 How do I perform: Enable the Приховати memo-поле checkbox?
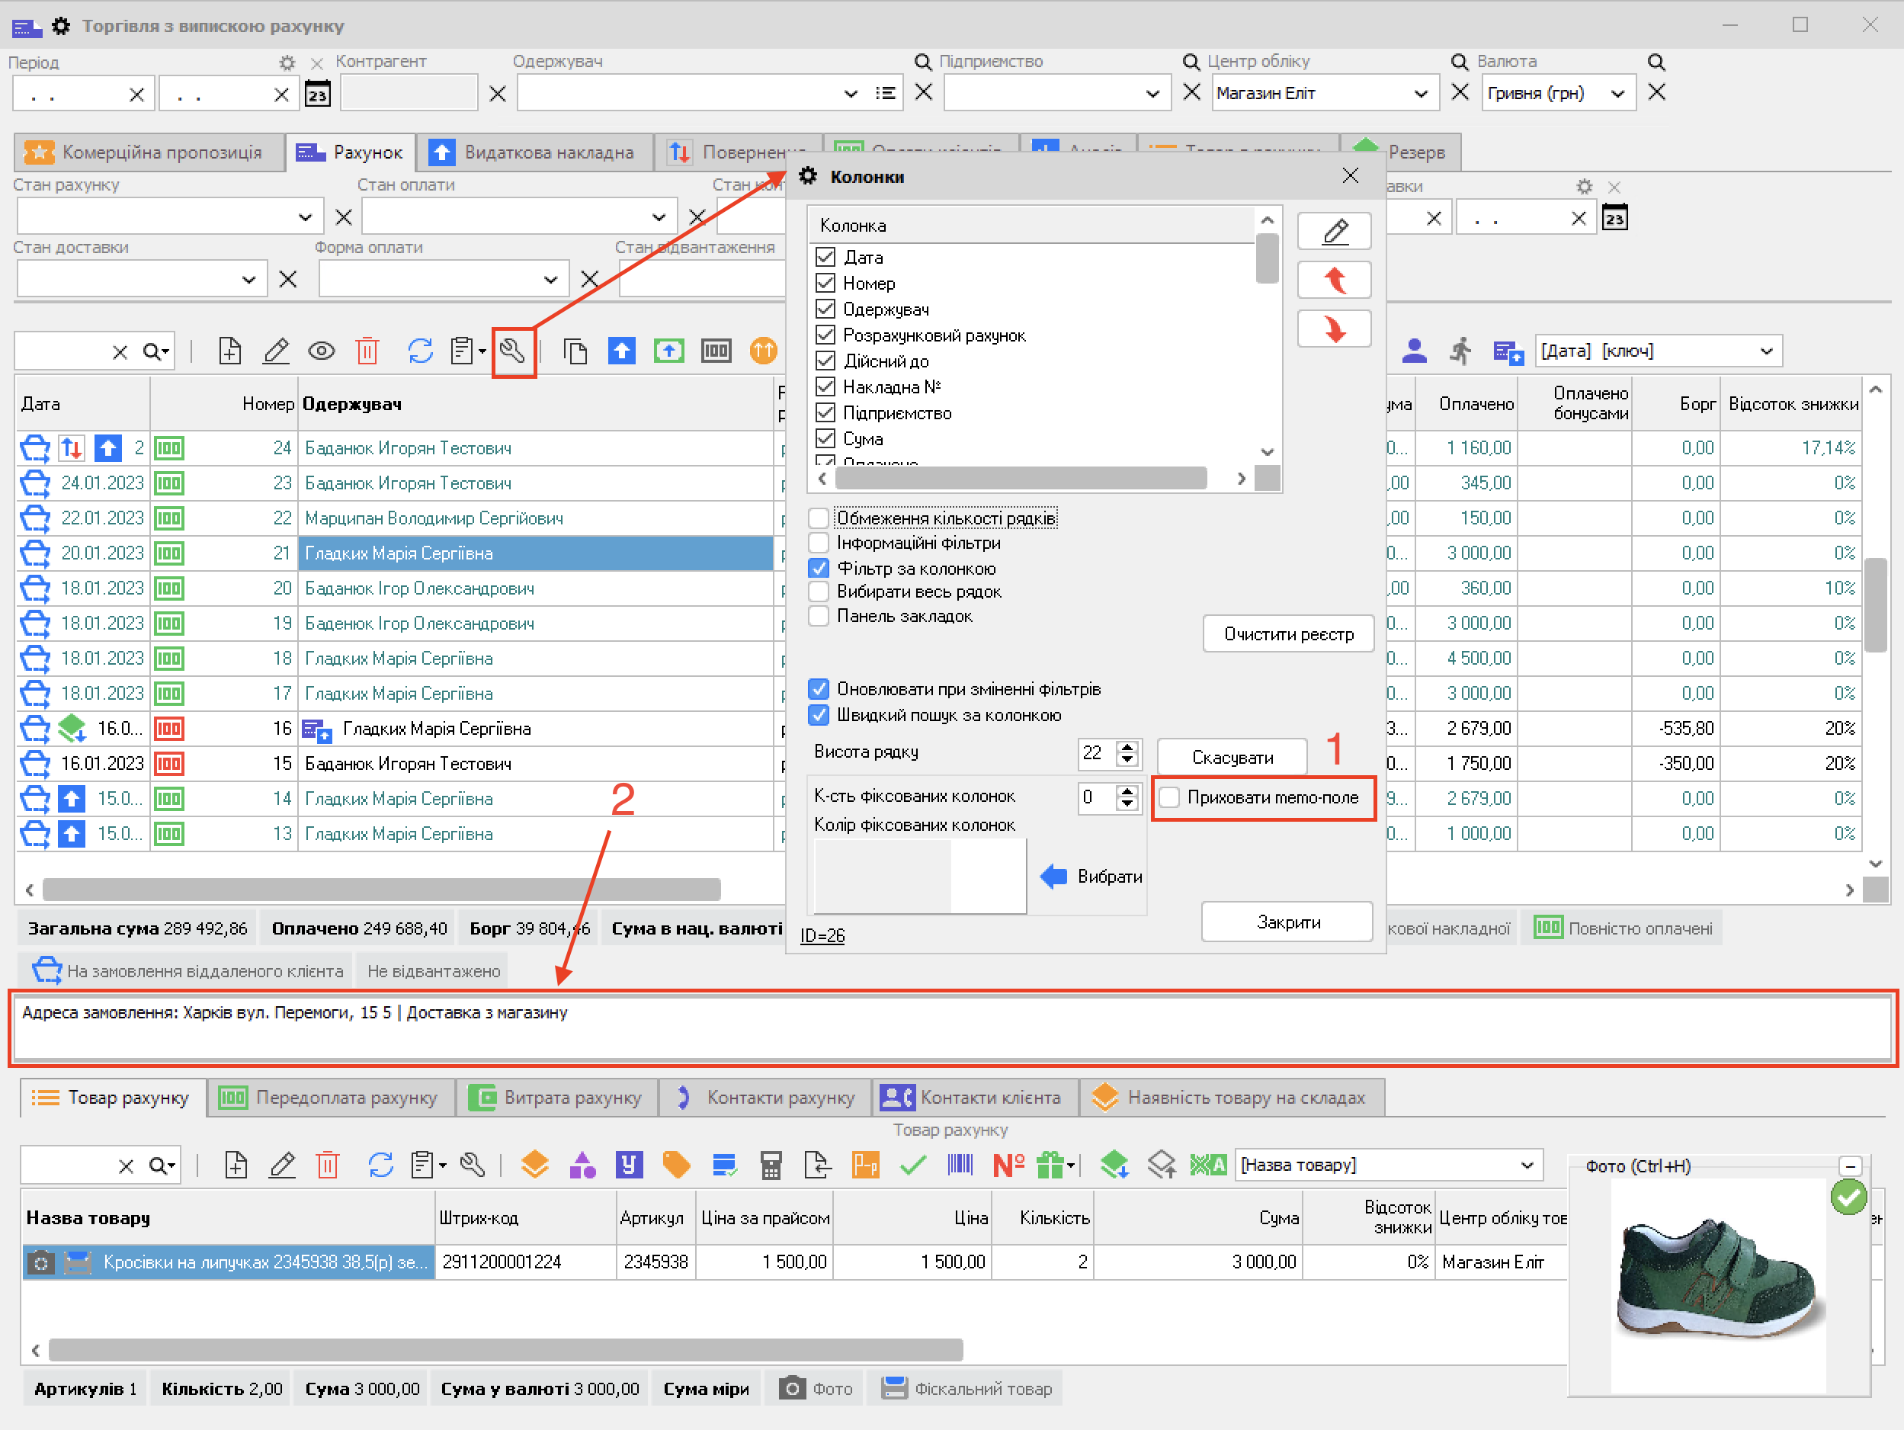click(x=1169, y=798)
